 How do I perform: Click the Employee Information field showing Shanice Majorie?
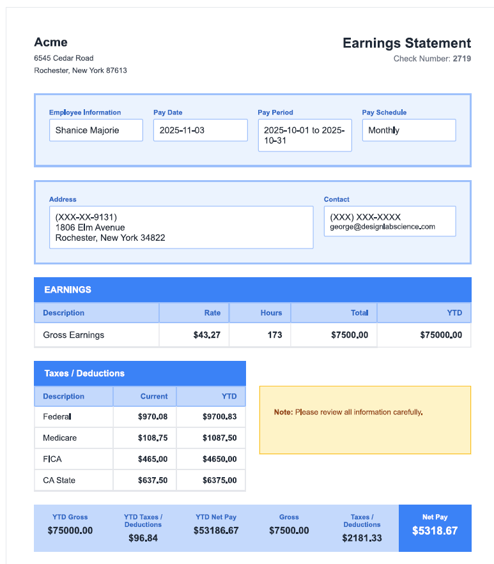[96, 130]
